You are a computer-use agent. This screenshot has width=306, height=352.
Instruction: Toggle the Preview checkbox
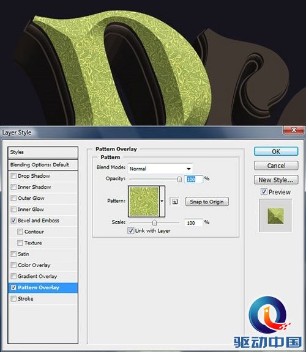[264, 192]
